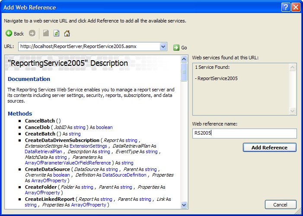Cancel the Add Web Reference dialog
303x216 pixels.
tap(281, 205)
